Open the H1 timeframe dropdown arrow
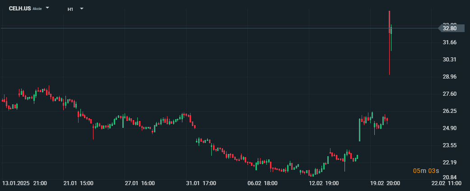This screenshot has height=191, width=470. (x=82, y=9)
